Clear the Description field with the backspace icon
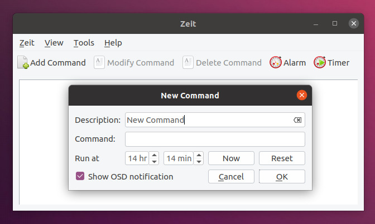Viewport: 375px width, 224px height. tap(297, 120)
